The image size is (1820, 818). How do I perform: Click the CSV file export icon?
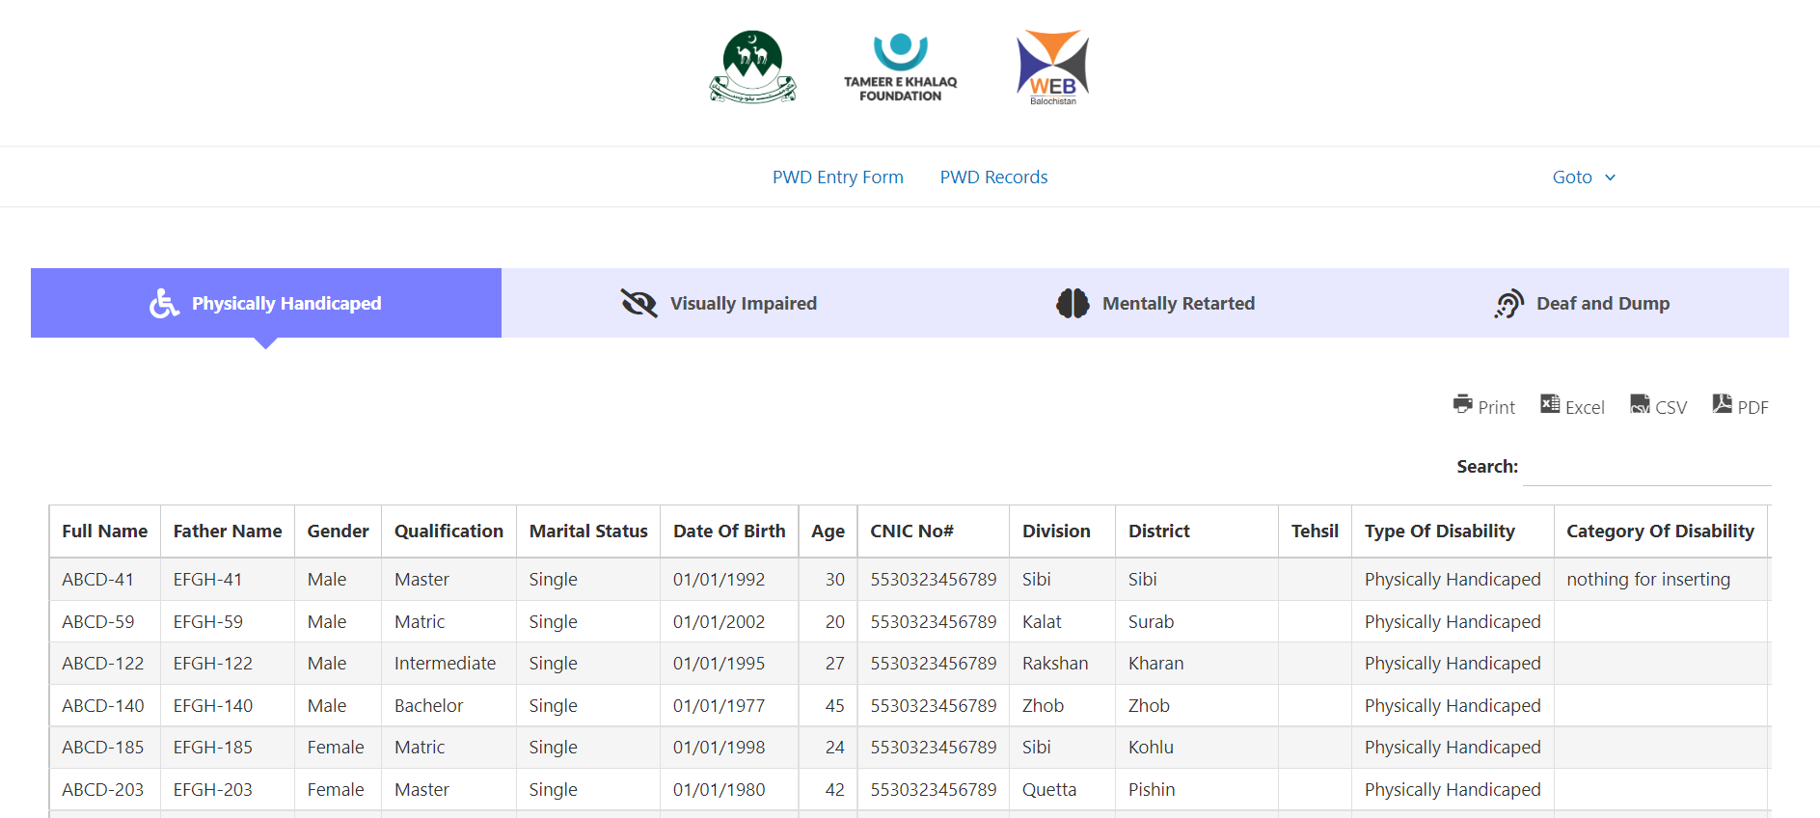(1640, 404)
